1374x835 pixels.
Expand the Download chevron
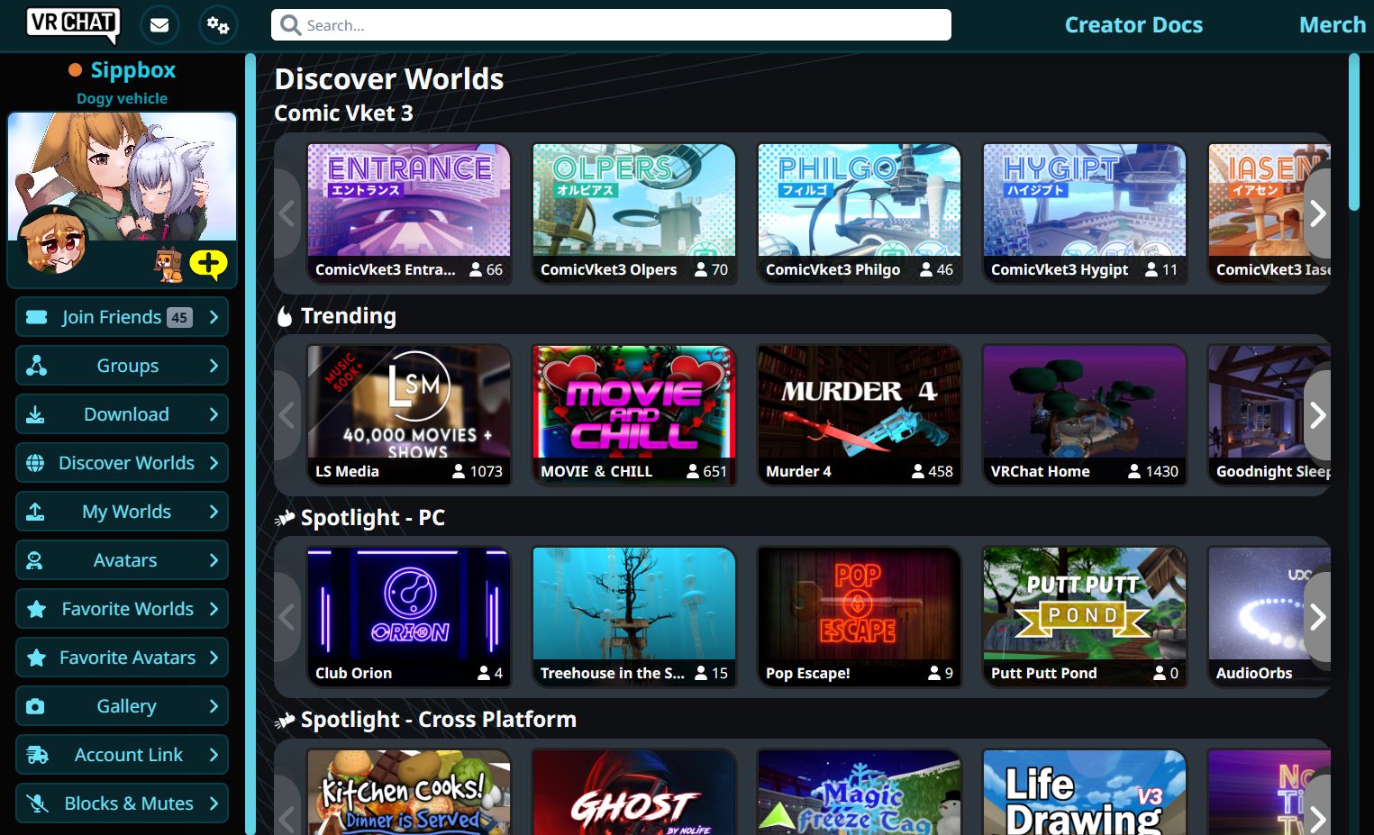click(214, 414)
